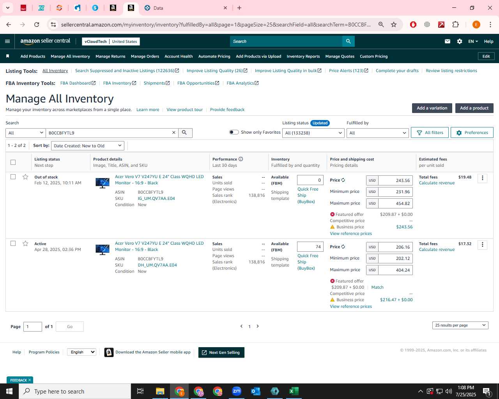Click the minimum price field showing 202.12
Viewport: 499px width, 399px height.
pyautogui.click(x=395, y=258)
